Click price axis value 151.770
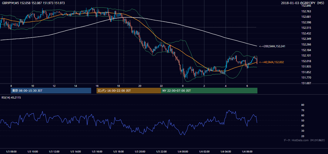Screen dimensions: 328x154 [306, 78]
